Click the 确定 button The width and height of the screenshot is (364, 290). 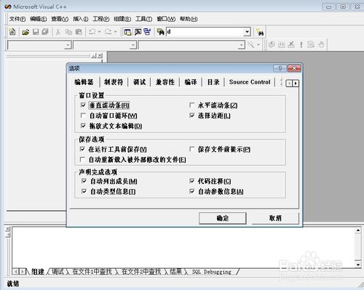point(223,218)
